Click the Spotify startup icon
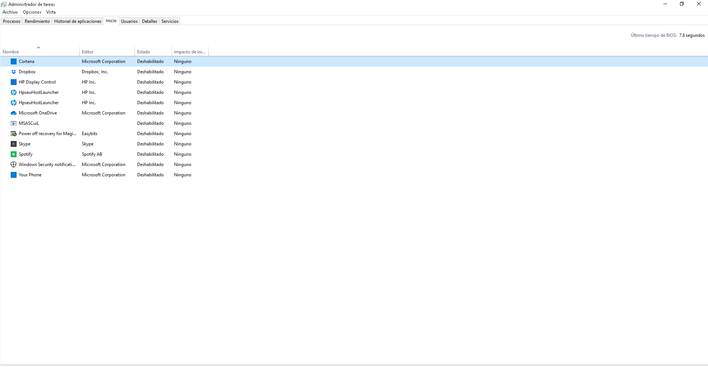Screen dimensions: 708x367 tap(14, 154)
